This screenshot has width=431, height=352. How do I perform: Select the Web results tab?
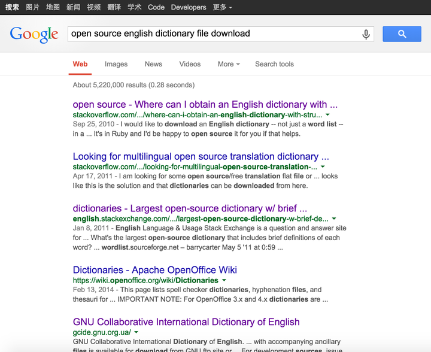point(80,64)
